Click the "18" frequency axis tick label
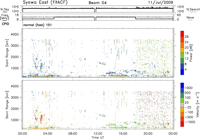The height and width of the screenshot is (139, 200). point(16,15)
